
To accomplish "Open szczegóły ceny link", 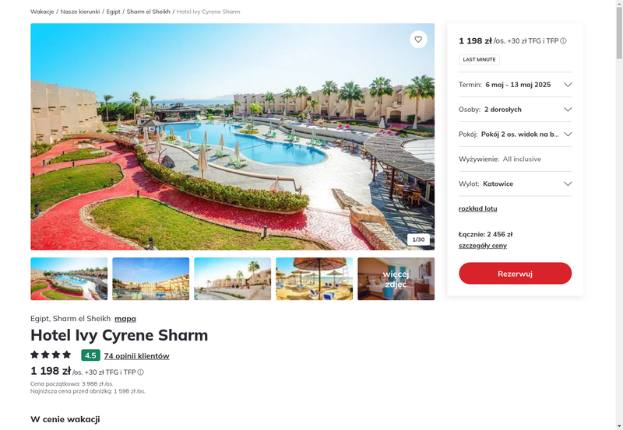I will pos(483,246).
